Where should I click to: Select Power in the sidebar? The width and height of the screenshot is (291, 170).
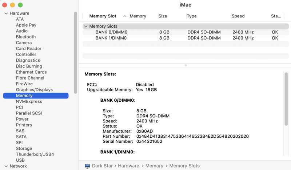tap(22, 119)
